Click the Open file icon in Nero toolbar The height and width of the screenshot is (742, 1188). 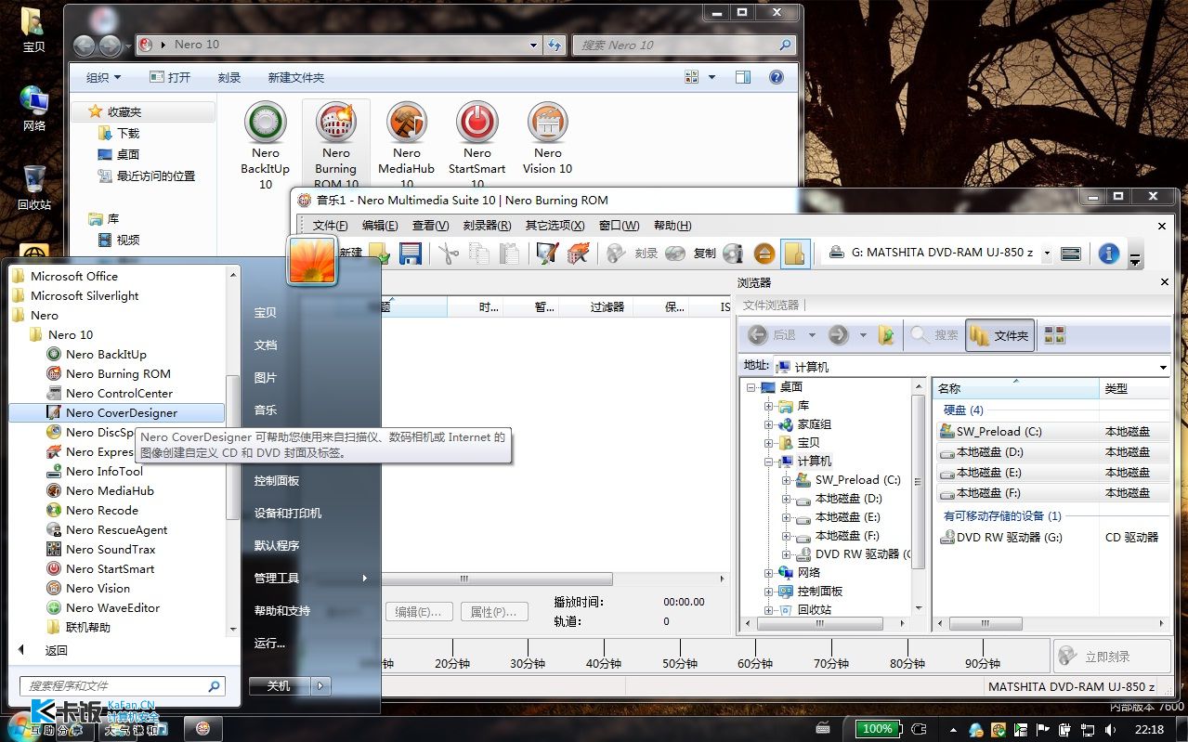click(379, 253)
